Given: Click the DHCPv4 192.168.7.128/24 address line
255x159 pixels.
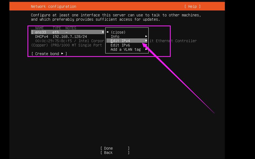Looking at the screenshot, I should pyautogui.click(x=61, y=37).
